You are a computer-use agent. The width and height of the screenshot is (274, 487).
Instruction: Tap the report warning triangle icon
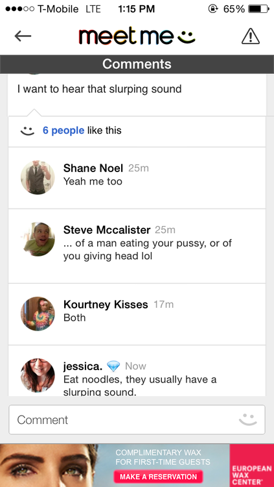(251, 36)
